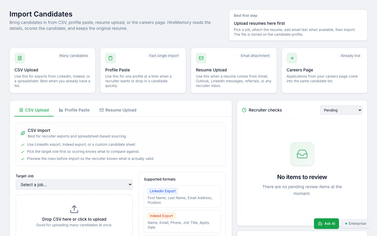Click the sparkle icon beside CSV import

click(x=23, y=133)
